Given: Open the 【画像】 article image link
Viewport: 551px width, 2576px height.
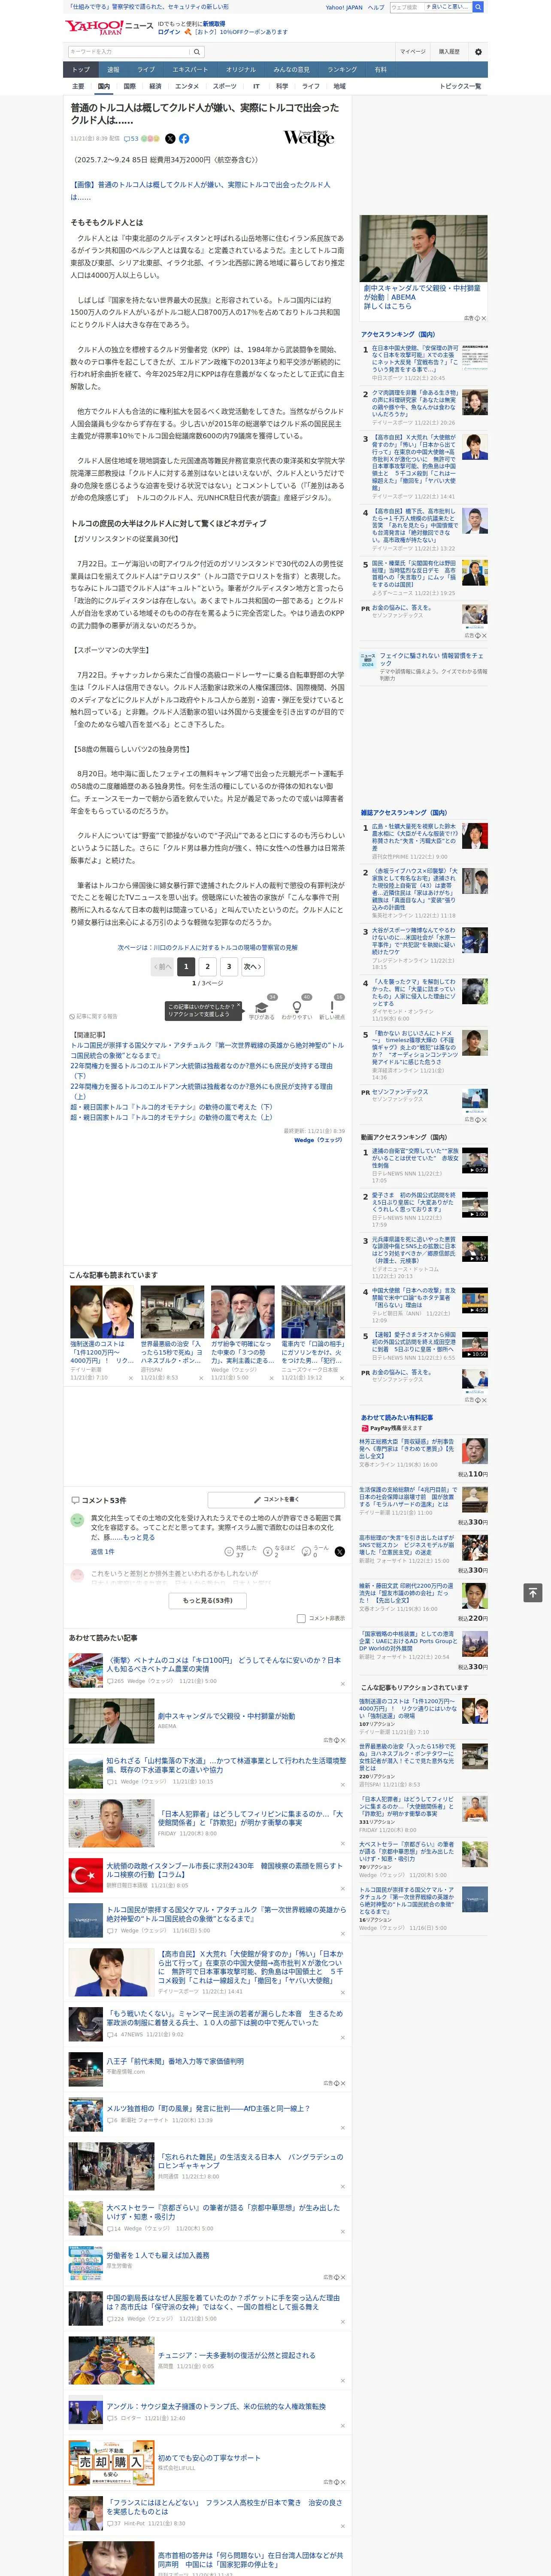Looking at the screenshot, I should coord(200,190).
